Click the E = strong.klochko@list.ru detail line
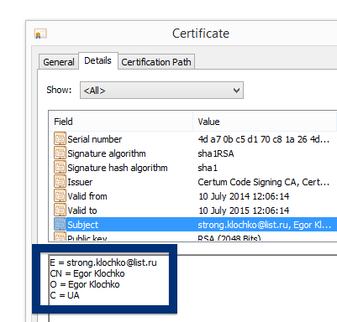 [103, 262]
